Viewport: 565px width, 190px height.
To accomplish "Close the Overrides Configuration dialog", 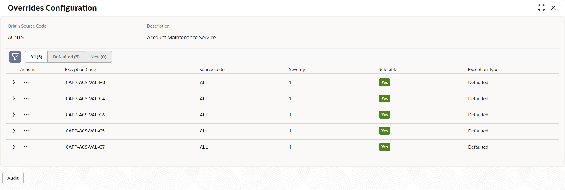I will point(553,8).
